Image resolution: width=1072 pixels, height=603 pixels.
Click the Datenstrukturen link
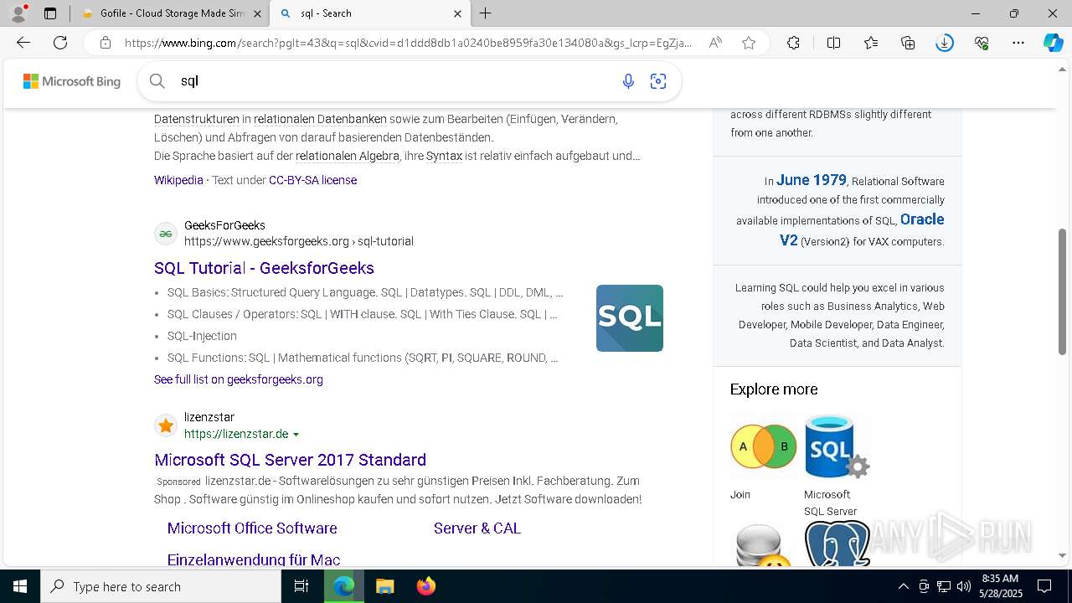197,119
